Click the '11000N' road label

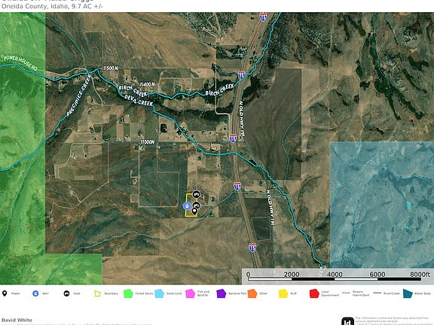coord(147,141)
